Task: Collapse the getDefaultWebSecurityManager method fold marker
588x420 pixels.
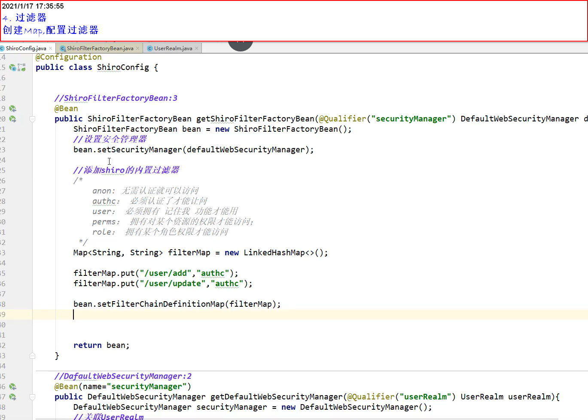Action: pyautogui.click(x=33, y=397)
